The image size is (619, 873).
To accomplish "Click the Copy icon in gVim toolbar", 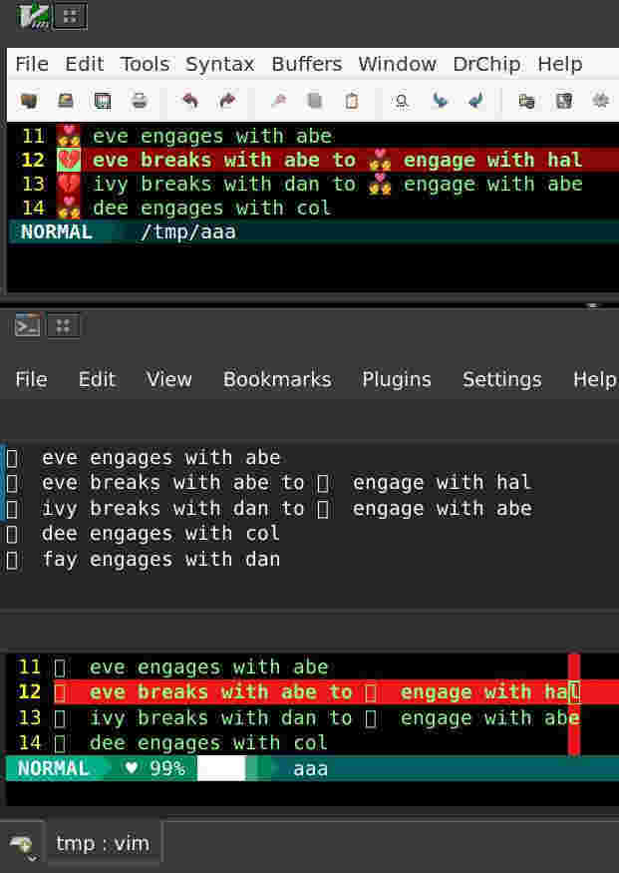I will 315,101.
